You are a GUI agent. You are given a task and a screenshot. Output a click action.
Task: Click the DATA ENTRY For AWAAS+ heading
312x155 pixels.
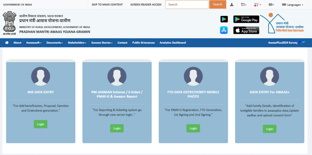(270, 92)
